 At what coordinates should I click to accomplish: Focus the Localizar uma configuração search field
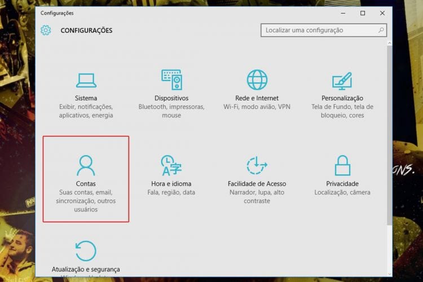tap(324, 30)
